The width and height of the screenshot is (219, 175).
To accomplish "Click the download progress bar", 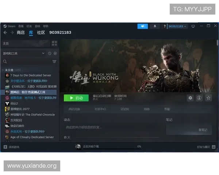I will 112,148.
